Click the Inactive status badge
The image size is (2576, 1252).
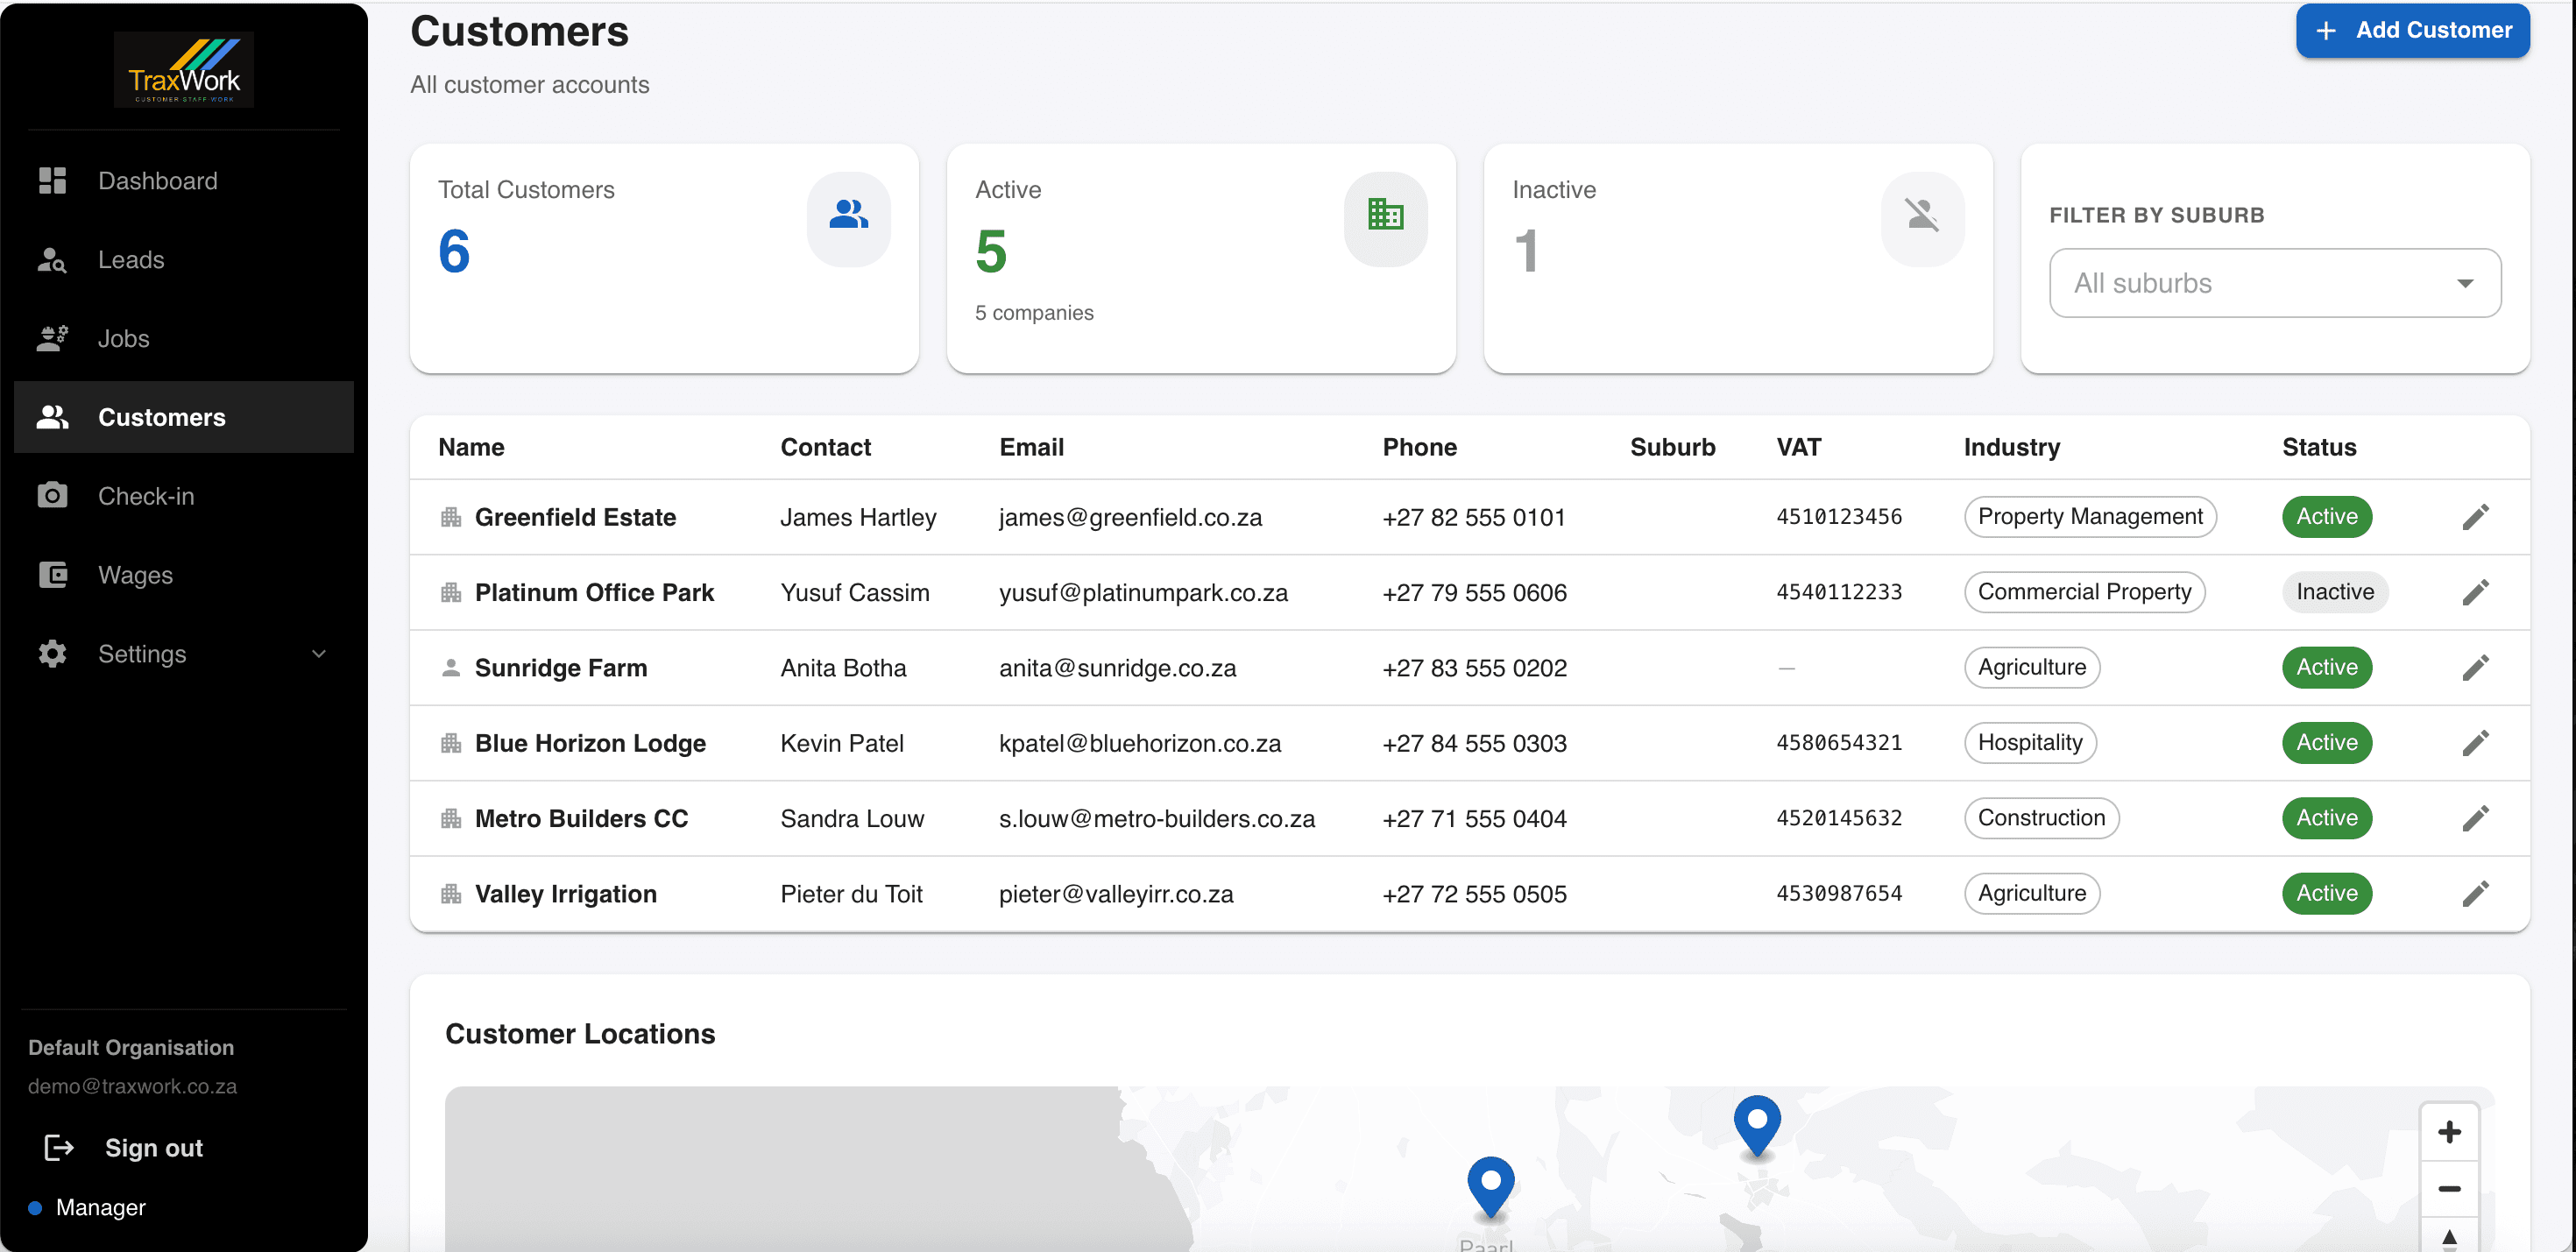coord(2334,591)
